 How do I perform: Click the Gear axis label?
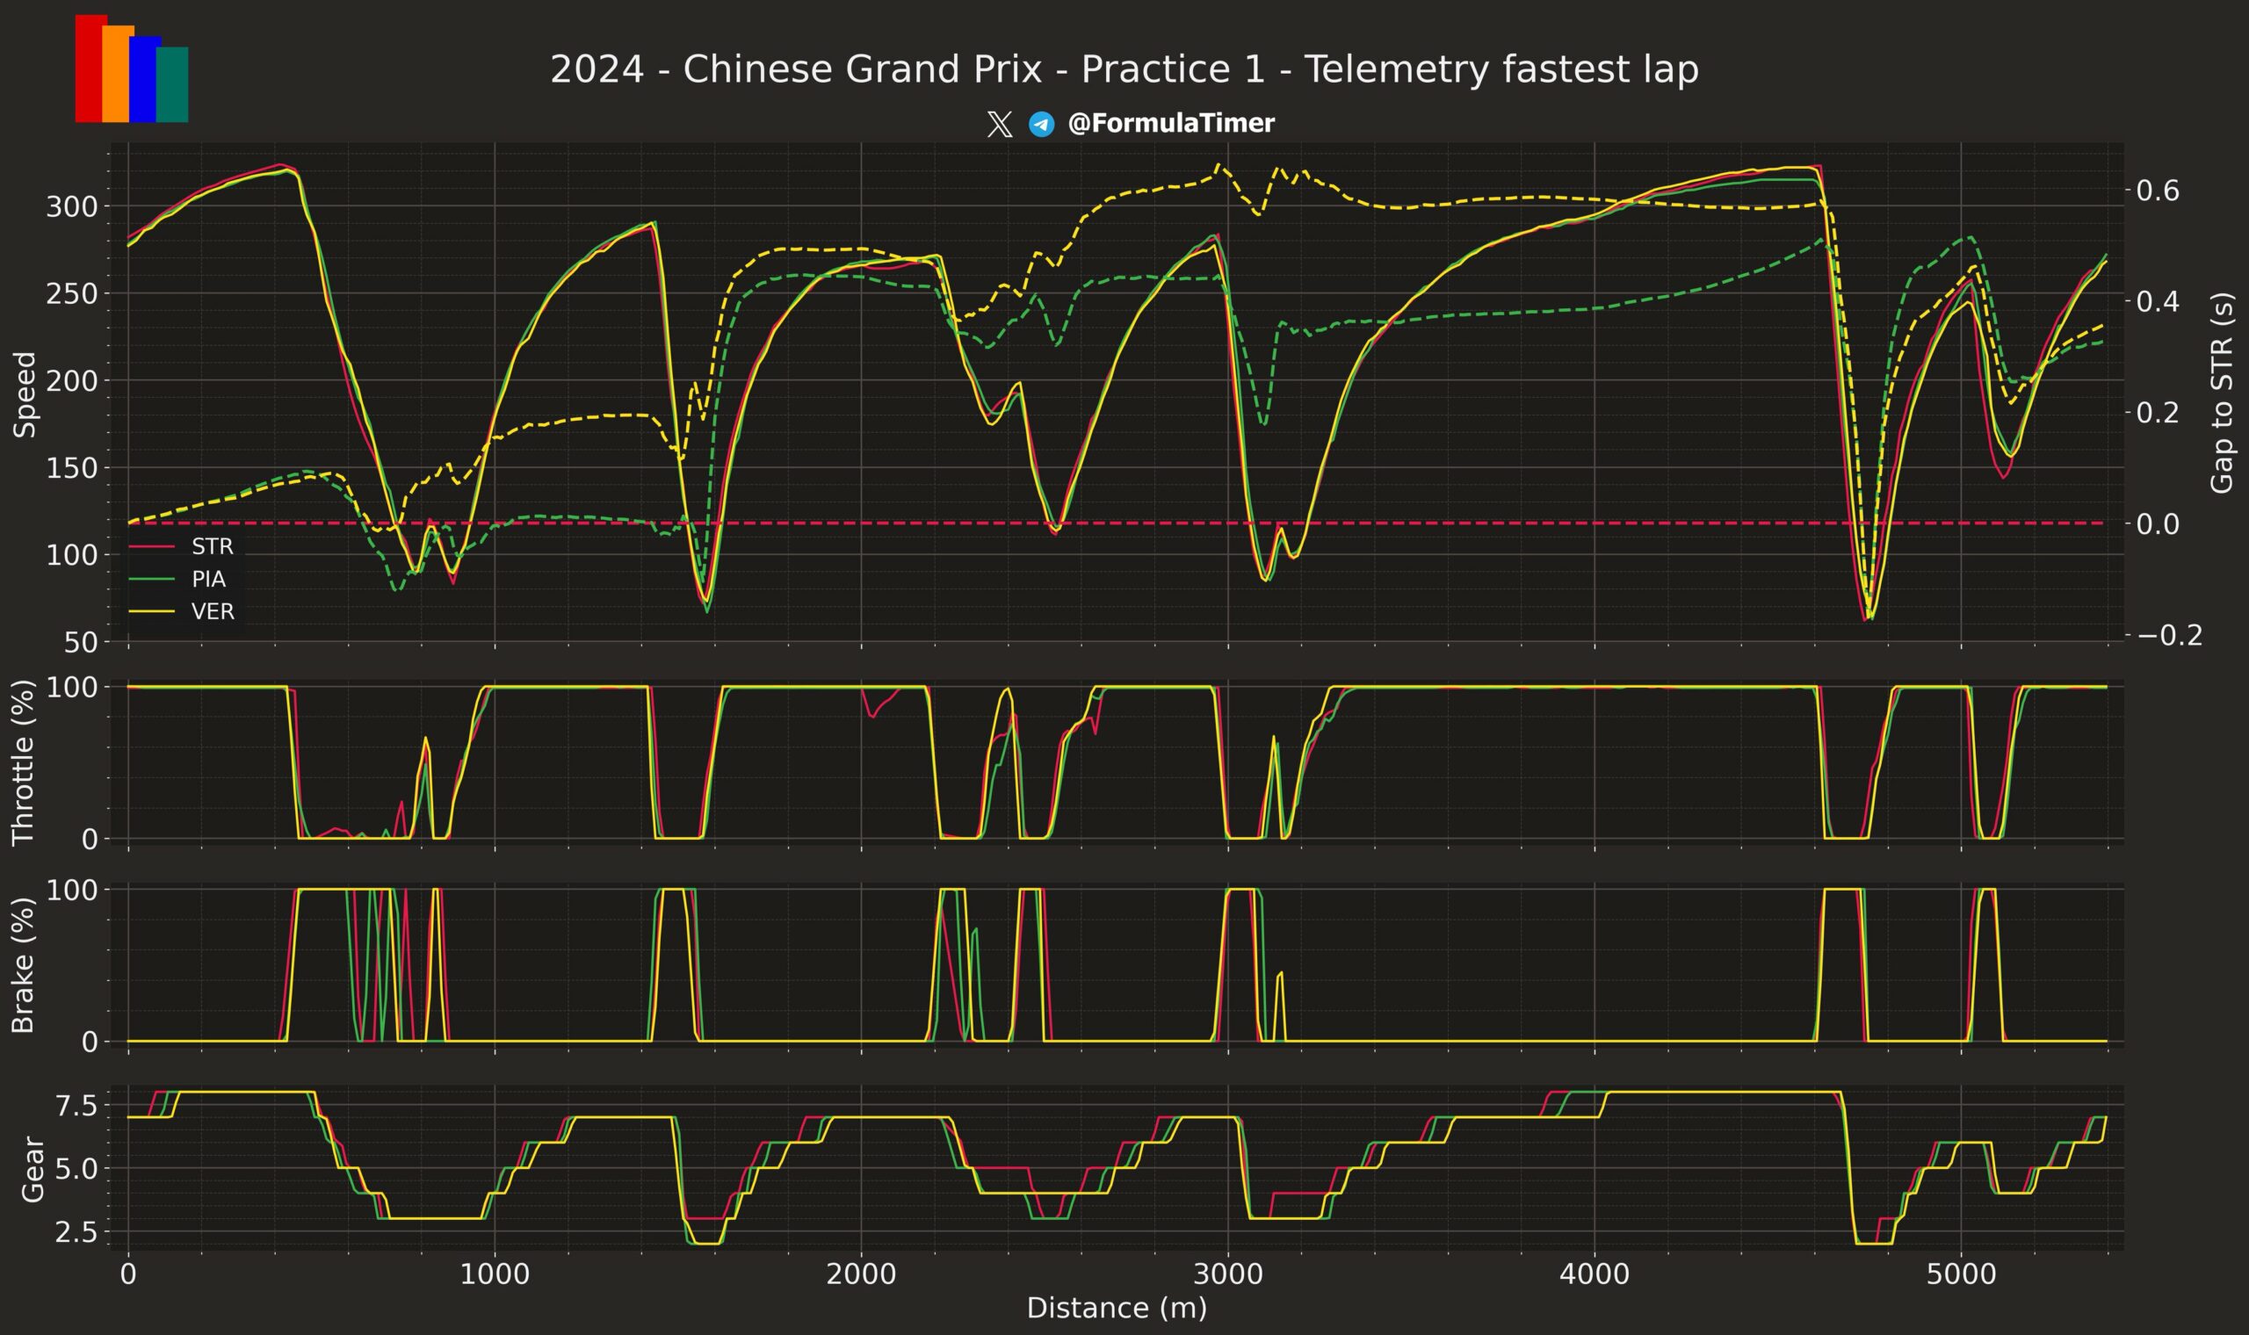33,1169
